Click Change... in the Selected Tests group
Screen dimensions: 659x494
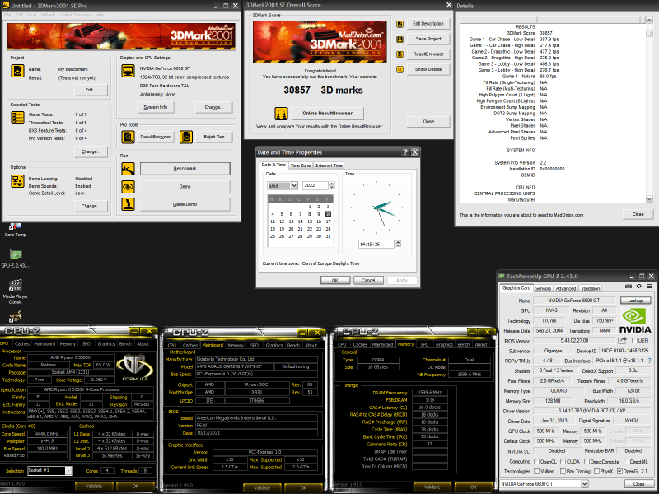point(91,151)
